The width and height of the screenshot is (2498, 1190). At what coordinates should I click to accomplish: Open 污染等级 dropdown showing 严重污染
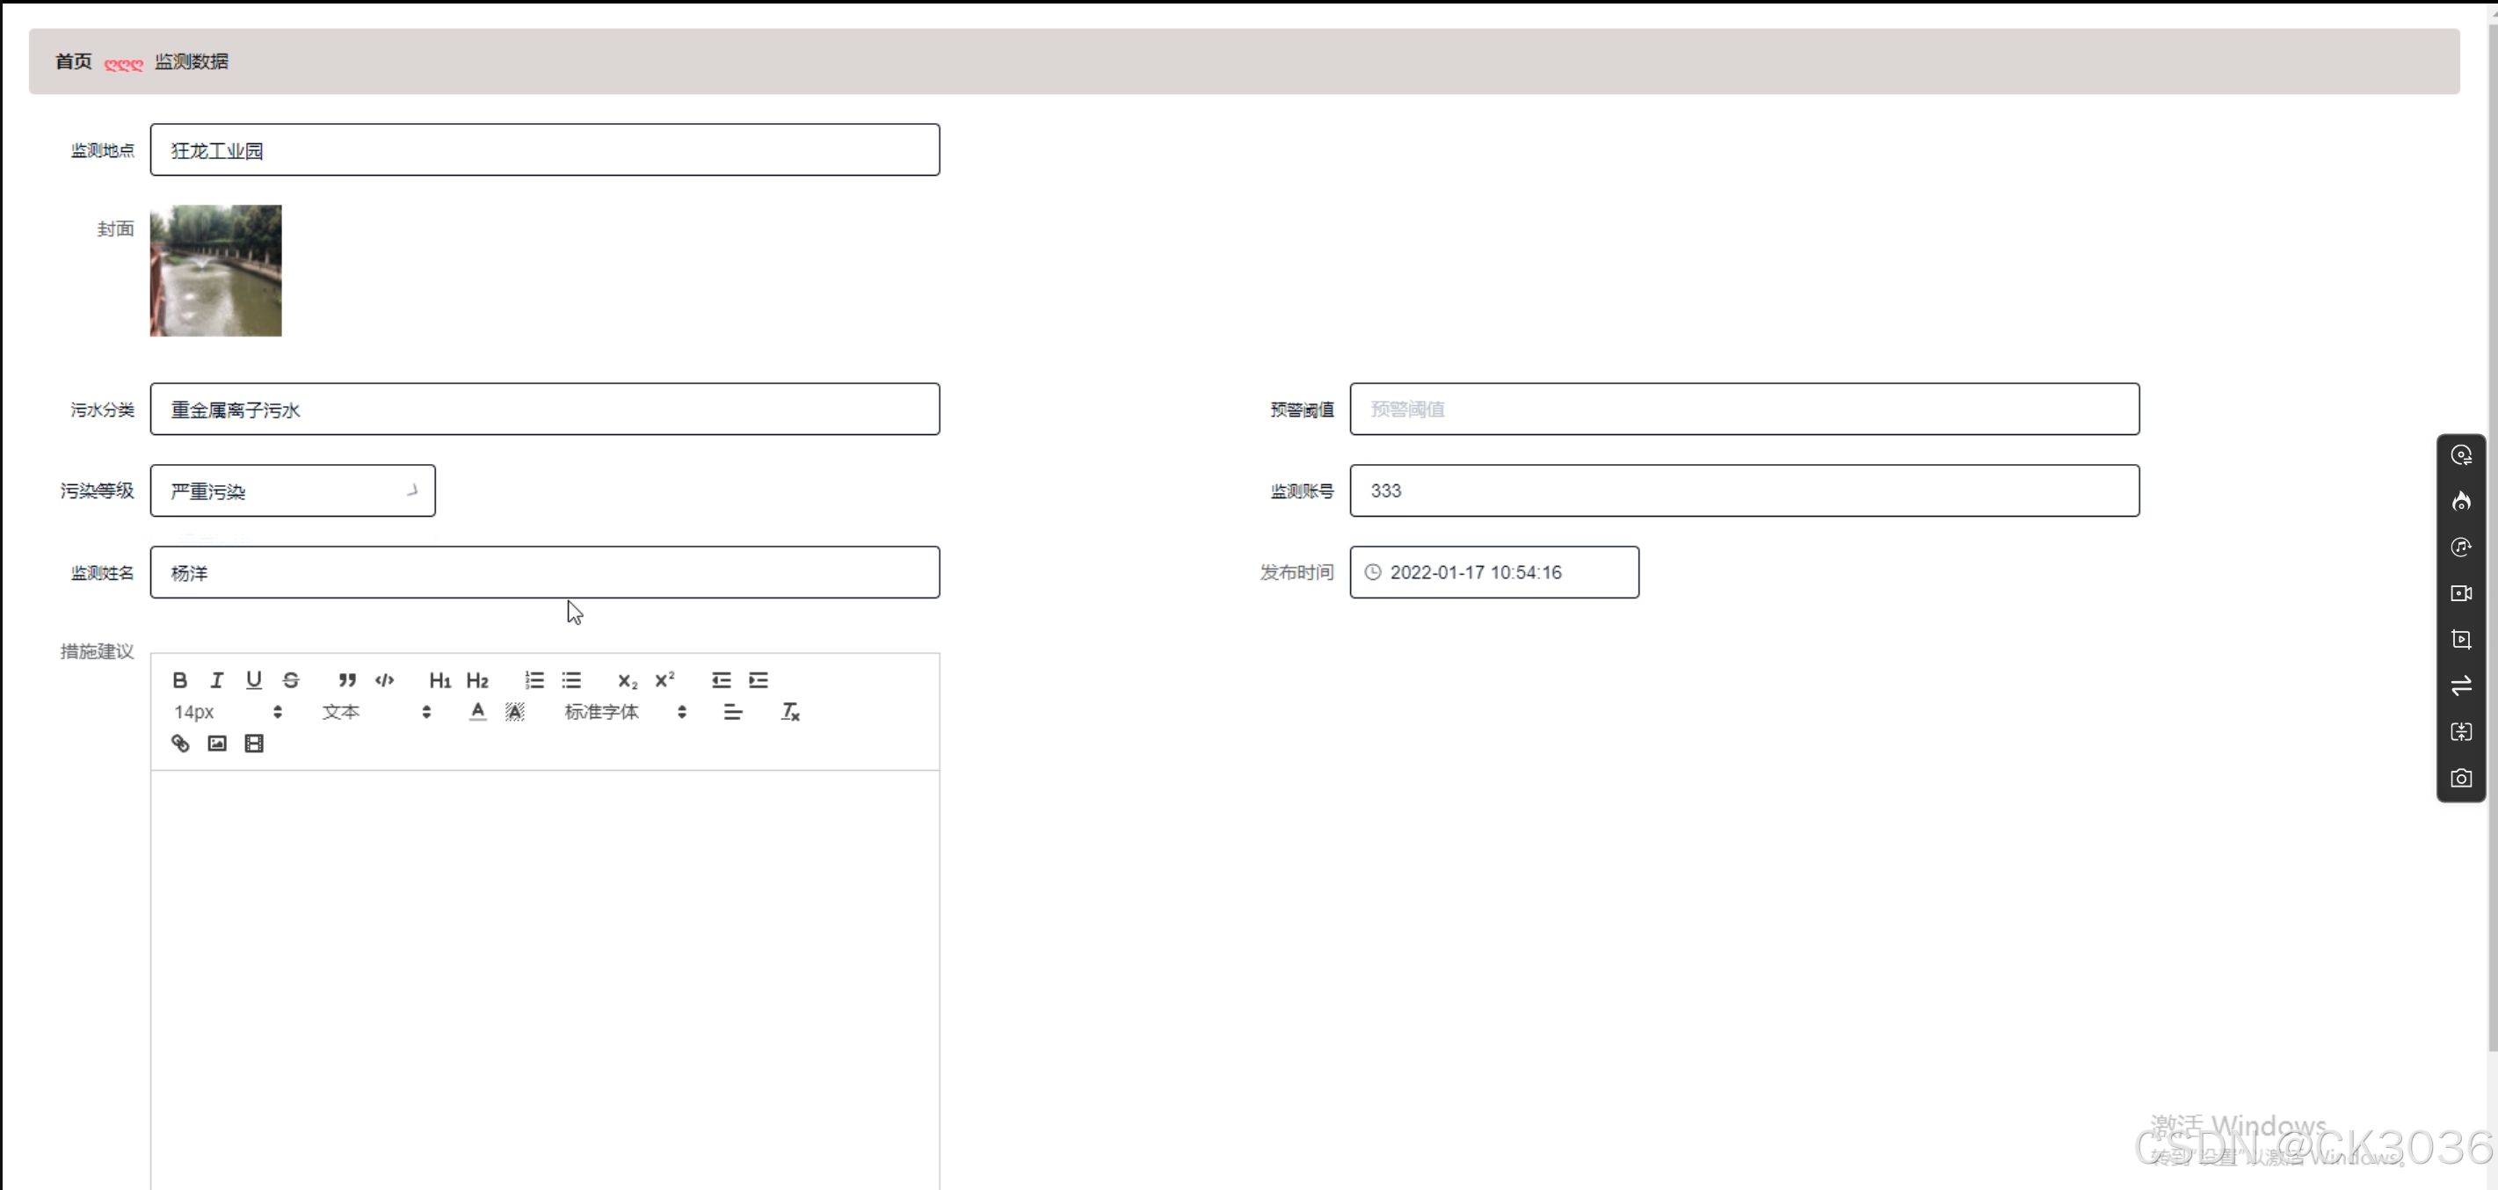(x=292, y=490)
